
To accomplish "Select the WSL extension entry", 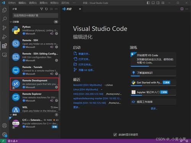I will [x=34, y=109].
